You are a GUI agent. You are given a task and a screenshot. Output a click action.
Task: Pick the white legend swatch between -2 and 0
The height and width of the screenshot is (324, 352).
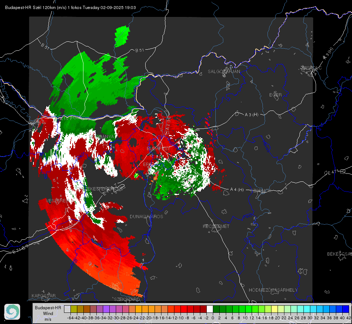pos(210,309)
